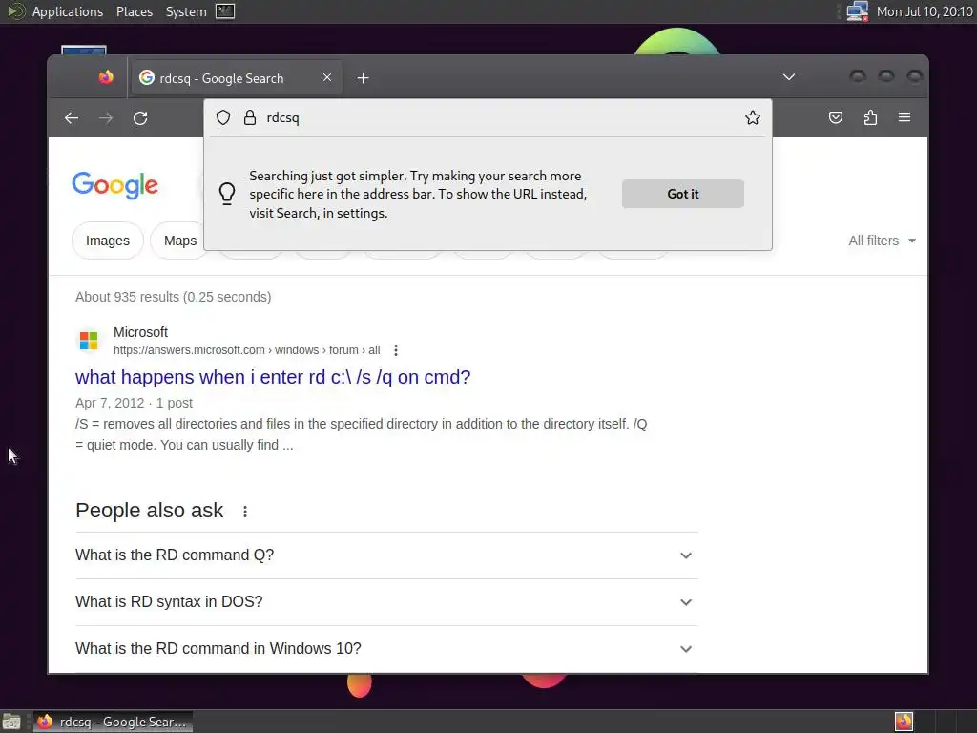The height and width of the screenshot is (733, 977).
Task: List all tabs dropdown arrow
Action: click(x=789, y=77)
